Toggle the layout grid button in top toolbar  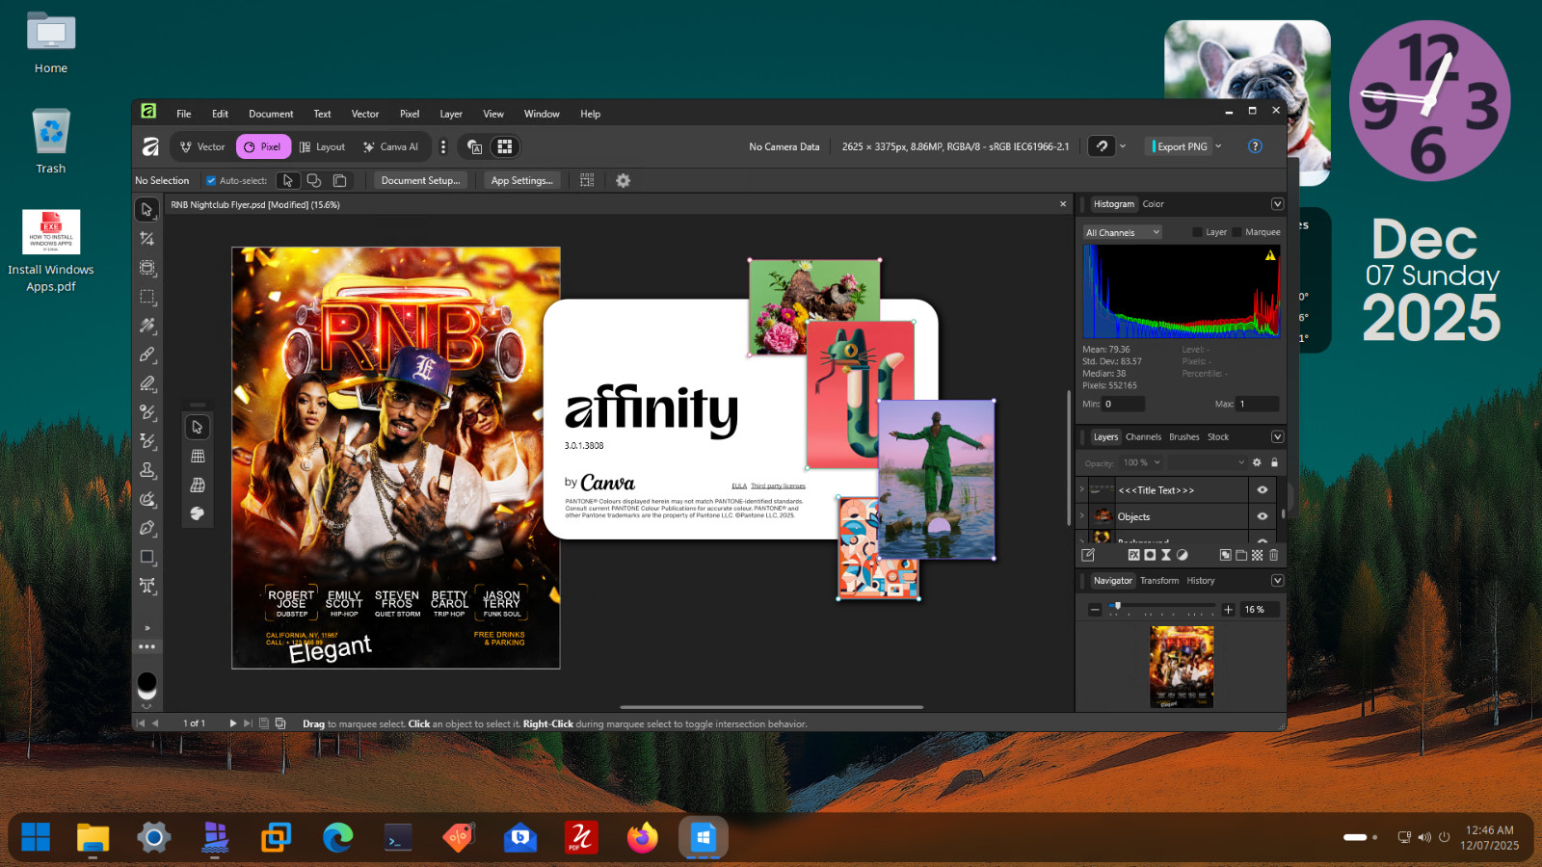[504, 146]
